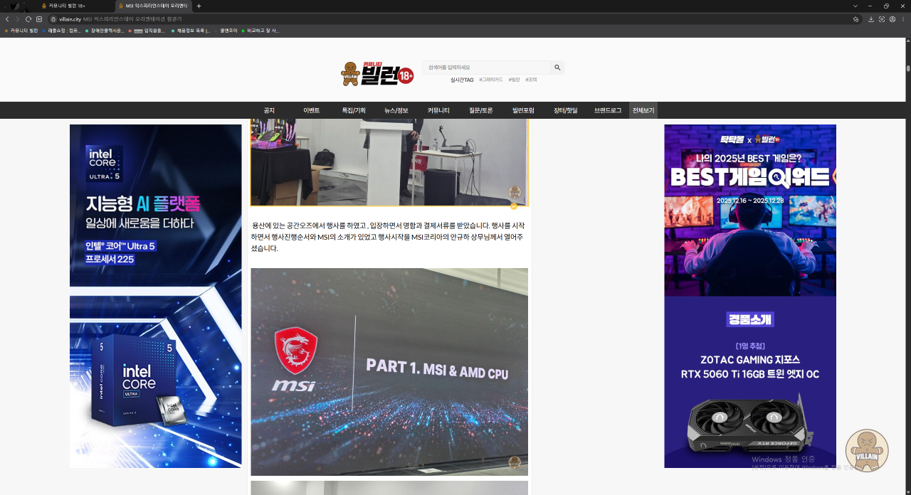Open the browser three-dot menu
911x495 pixels.
coord(903,19)
